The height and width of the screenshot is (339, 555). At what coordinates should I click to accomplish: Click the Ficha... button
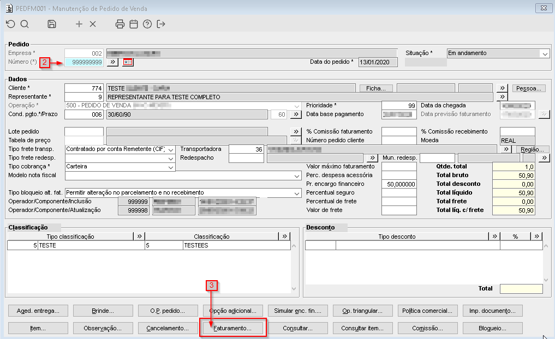(x=376, y=88)
